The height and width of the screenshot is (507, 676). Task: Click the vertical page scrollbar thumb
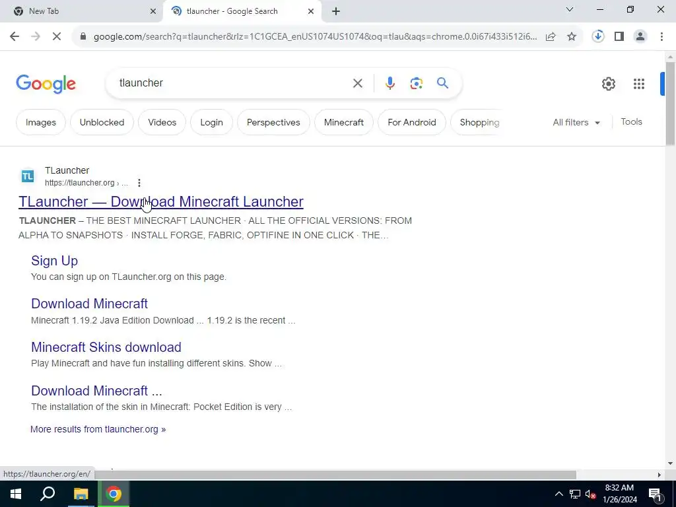[x=670, y=104]
